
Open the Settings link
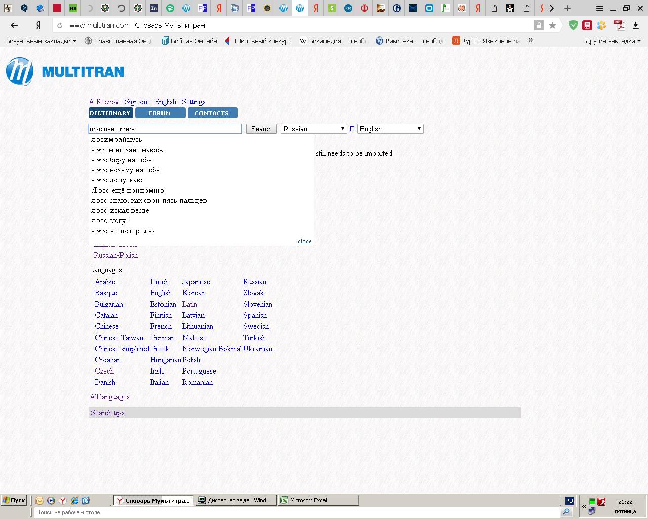point(193,102)
